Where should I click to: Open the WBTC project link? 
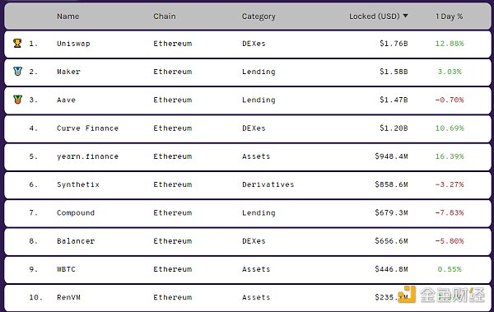66,269
